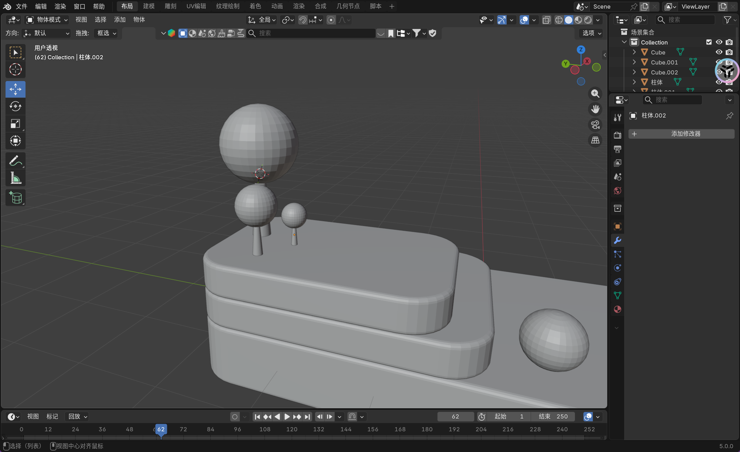
Task: Click the zoom magnifier viewport gizmo
Action: [x=595, y=93]
